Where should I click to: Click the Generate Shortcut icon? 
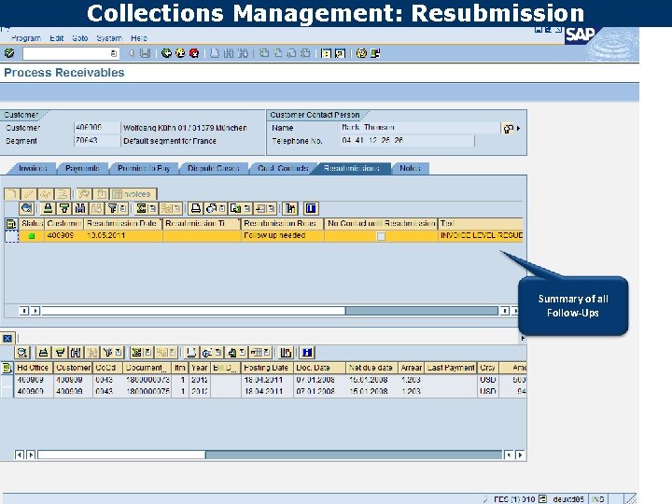[340, 53]
